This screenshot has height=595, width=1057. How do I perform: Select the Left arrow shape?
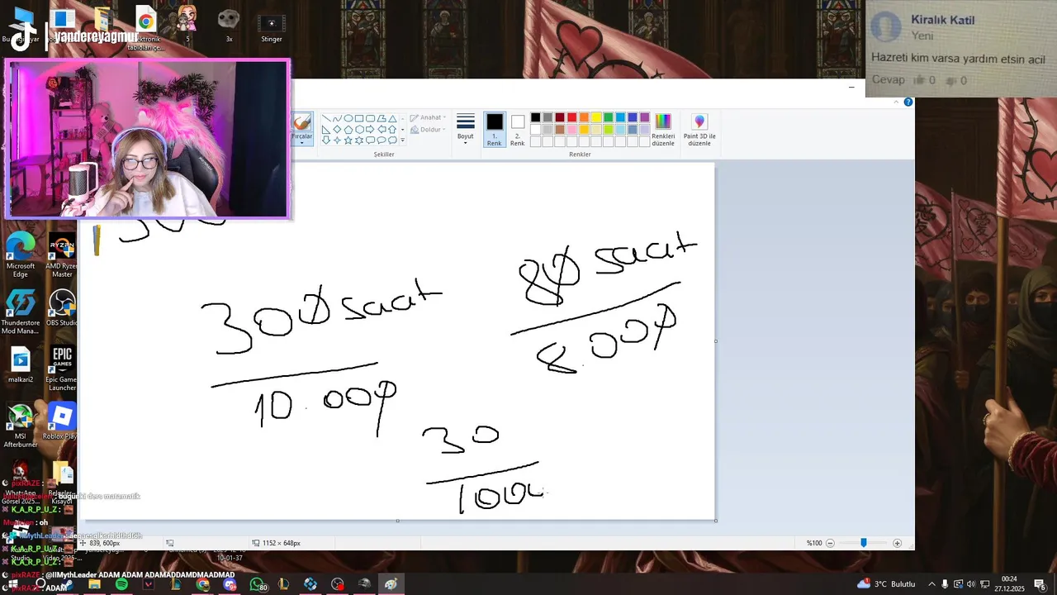(382, 129)
